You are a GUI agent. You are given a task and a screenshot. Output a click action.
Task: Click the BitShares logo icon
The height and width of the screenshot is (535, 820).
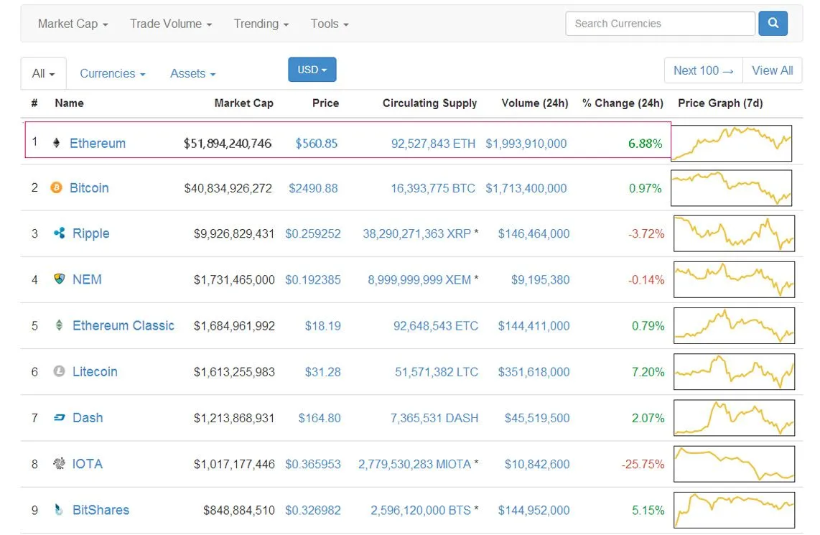click(x=59, y=509)
